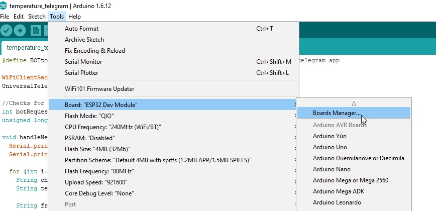Launch WiFi101 Firmware Updater

click(x=173, y=89)
